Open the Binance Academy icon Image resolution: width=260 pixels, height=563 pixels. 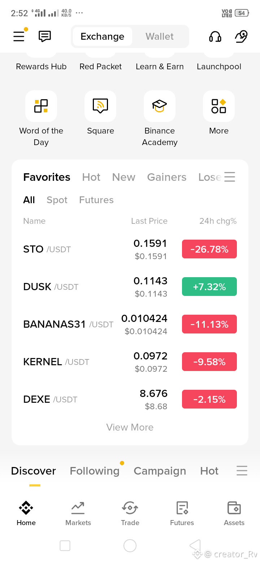click(160, 106)
